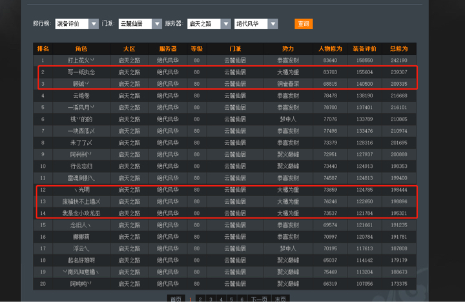
Task: Click 大捅为重 guild in rank 2 row
Action: tap(288, 72)
